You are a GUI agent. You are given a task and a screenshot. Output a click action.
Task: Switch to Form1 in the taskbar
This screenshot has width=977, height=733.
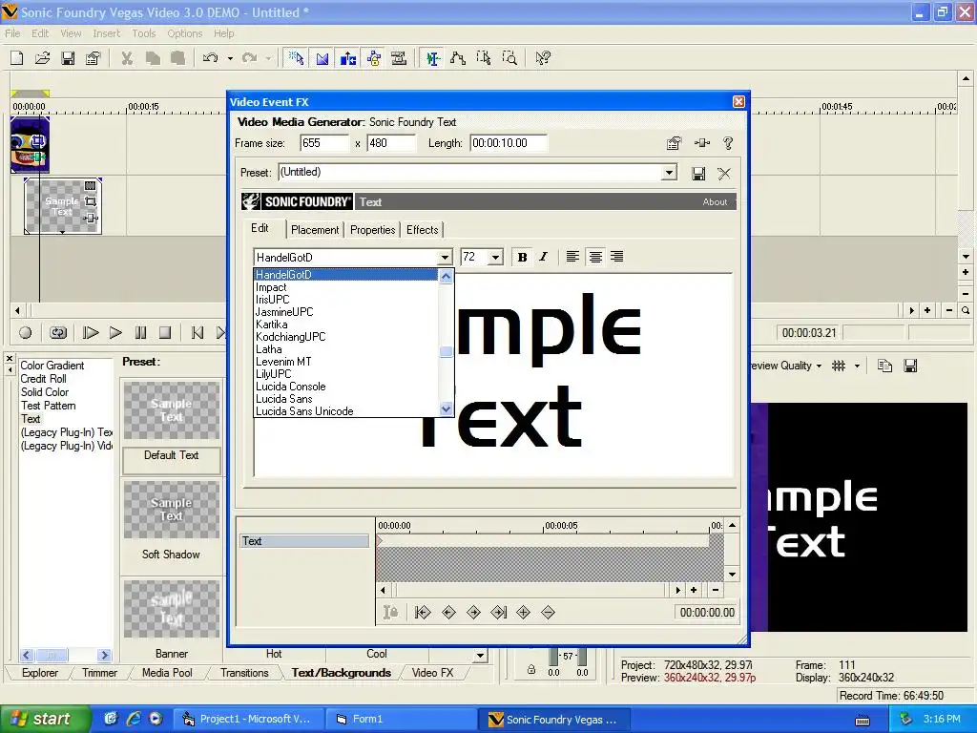coord(403,720)
